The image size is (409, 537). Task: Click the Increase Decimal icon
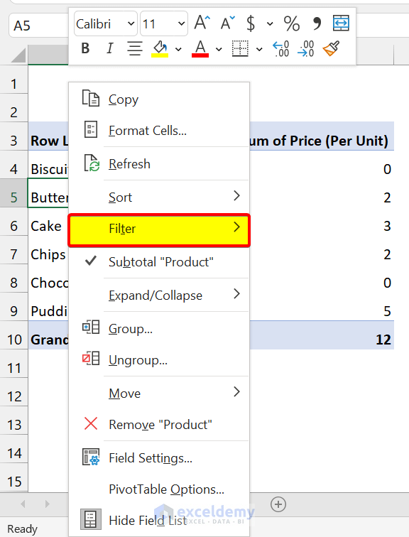coord(280,48)
